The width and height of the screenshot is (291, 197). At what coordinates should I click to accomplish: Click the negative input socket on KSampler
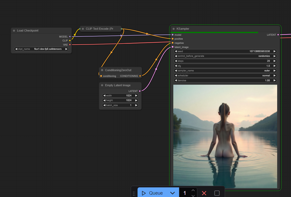click(173, 43)
